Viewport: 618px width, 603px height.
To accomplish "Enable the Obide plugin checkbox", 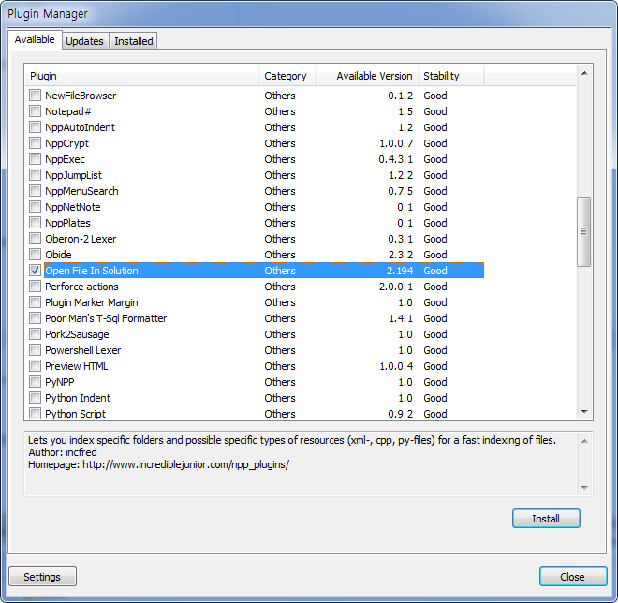I will pyautogui.click(x=35, y=254).
